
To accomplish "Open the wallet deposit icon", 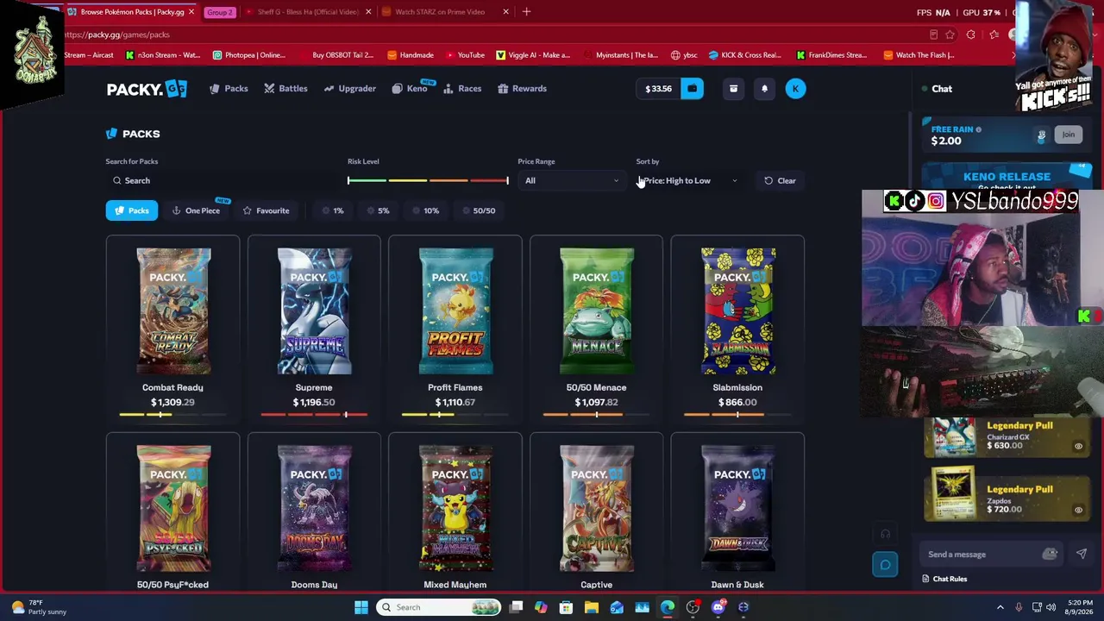I will [692, 88].
